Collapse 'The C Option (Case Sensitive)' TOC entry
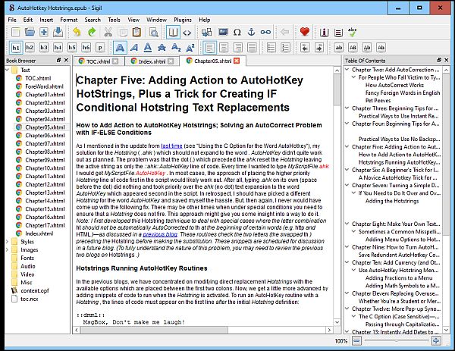The width and height of the screenshot is (455, 351). pos(353,316)
